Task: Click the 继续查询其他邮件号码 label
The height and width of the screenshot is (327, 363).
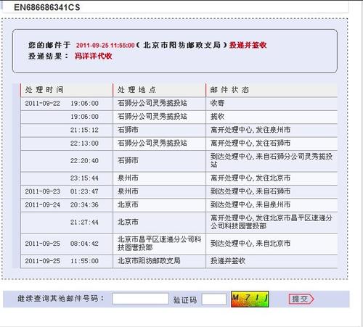Action: click(x=60, y=298)
